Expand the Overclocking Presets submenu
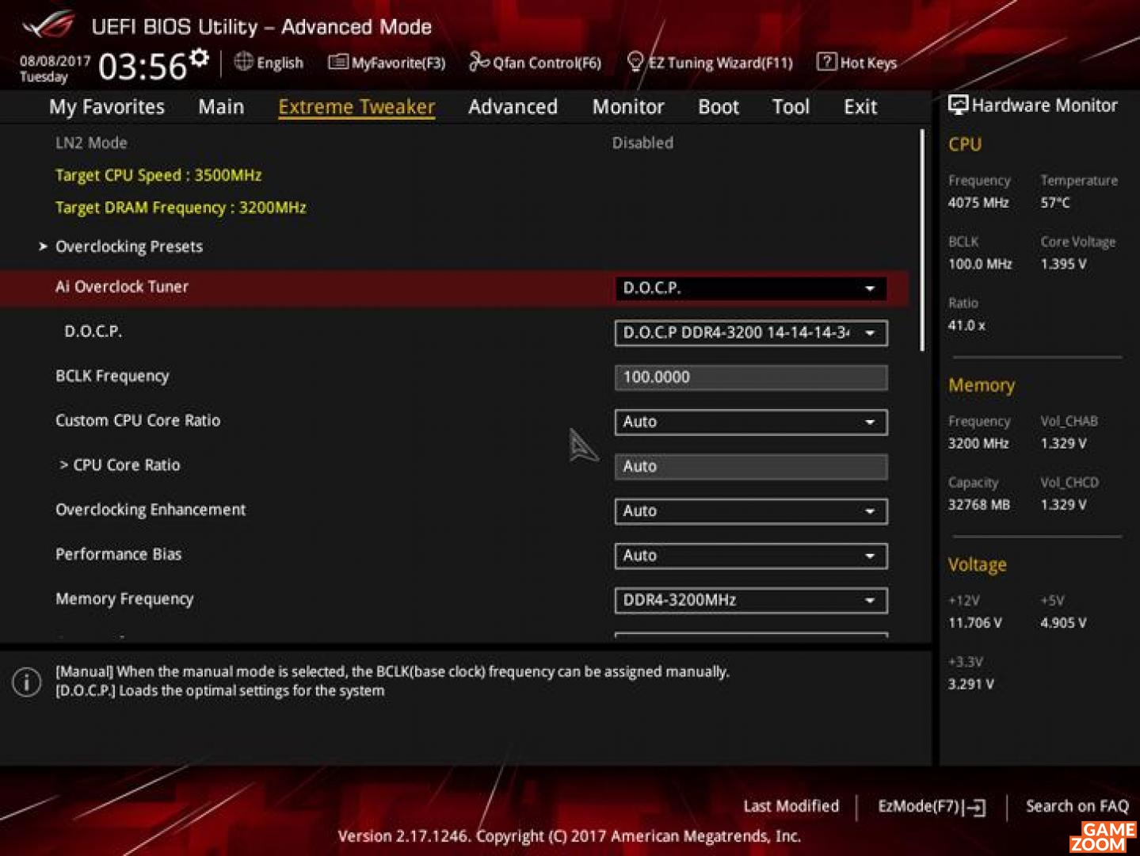This screenshot has width=1140, height=856. (x=128, y=246)
